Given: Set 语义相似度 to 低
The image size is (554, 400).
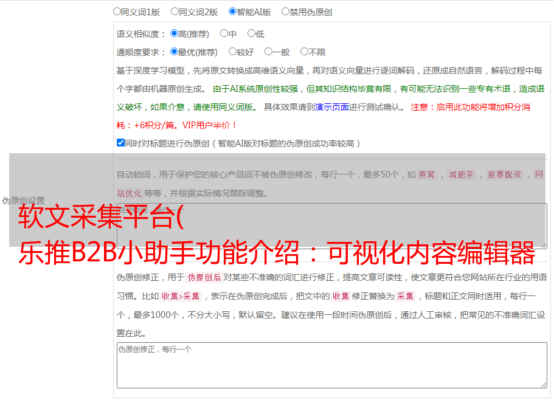Looking at the screenshot, I should pos(251,33).
